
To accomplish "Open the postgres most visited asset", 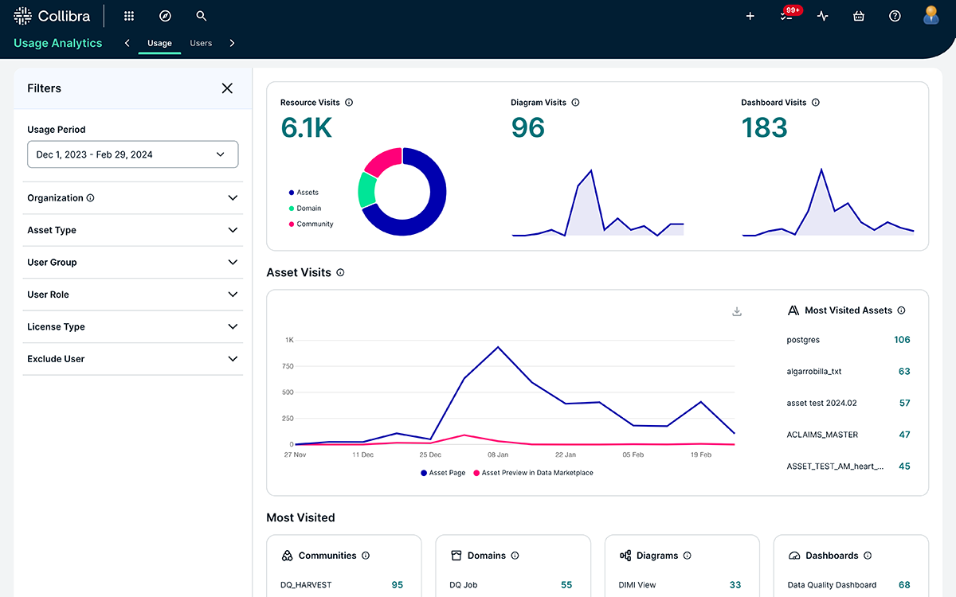I will click(x=803, y=340).
